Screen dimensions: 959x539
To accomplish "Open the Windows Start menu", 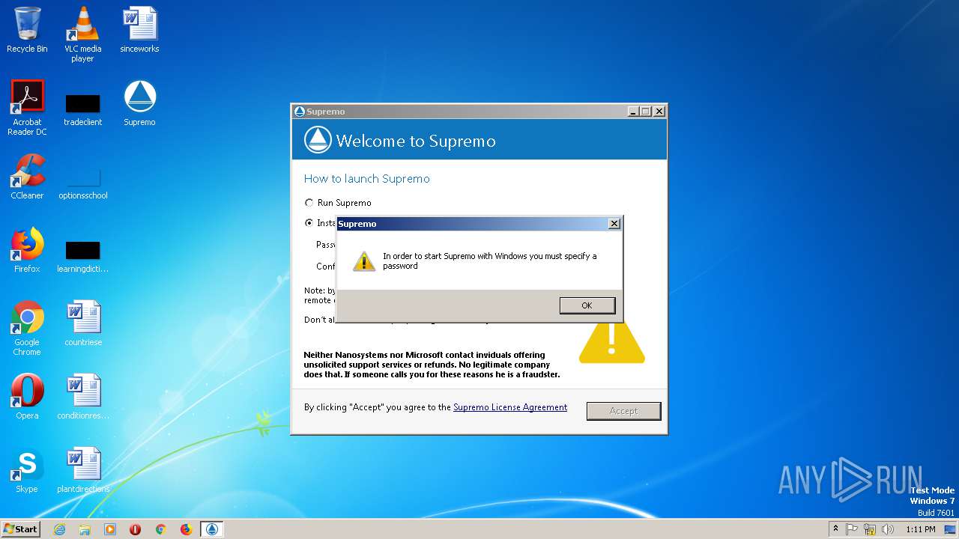I will coord(20,529).
